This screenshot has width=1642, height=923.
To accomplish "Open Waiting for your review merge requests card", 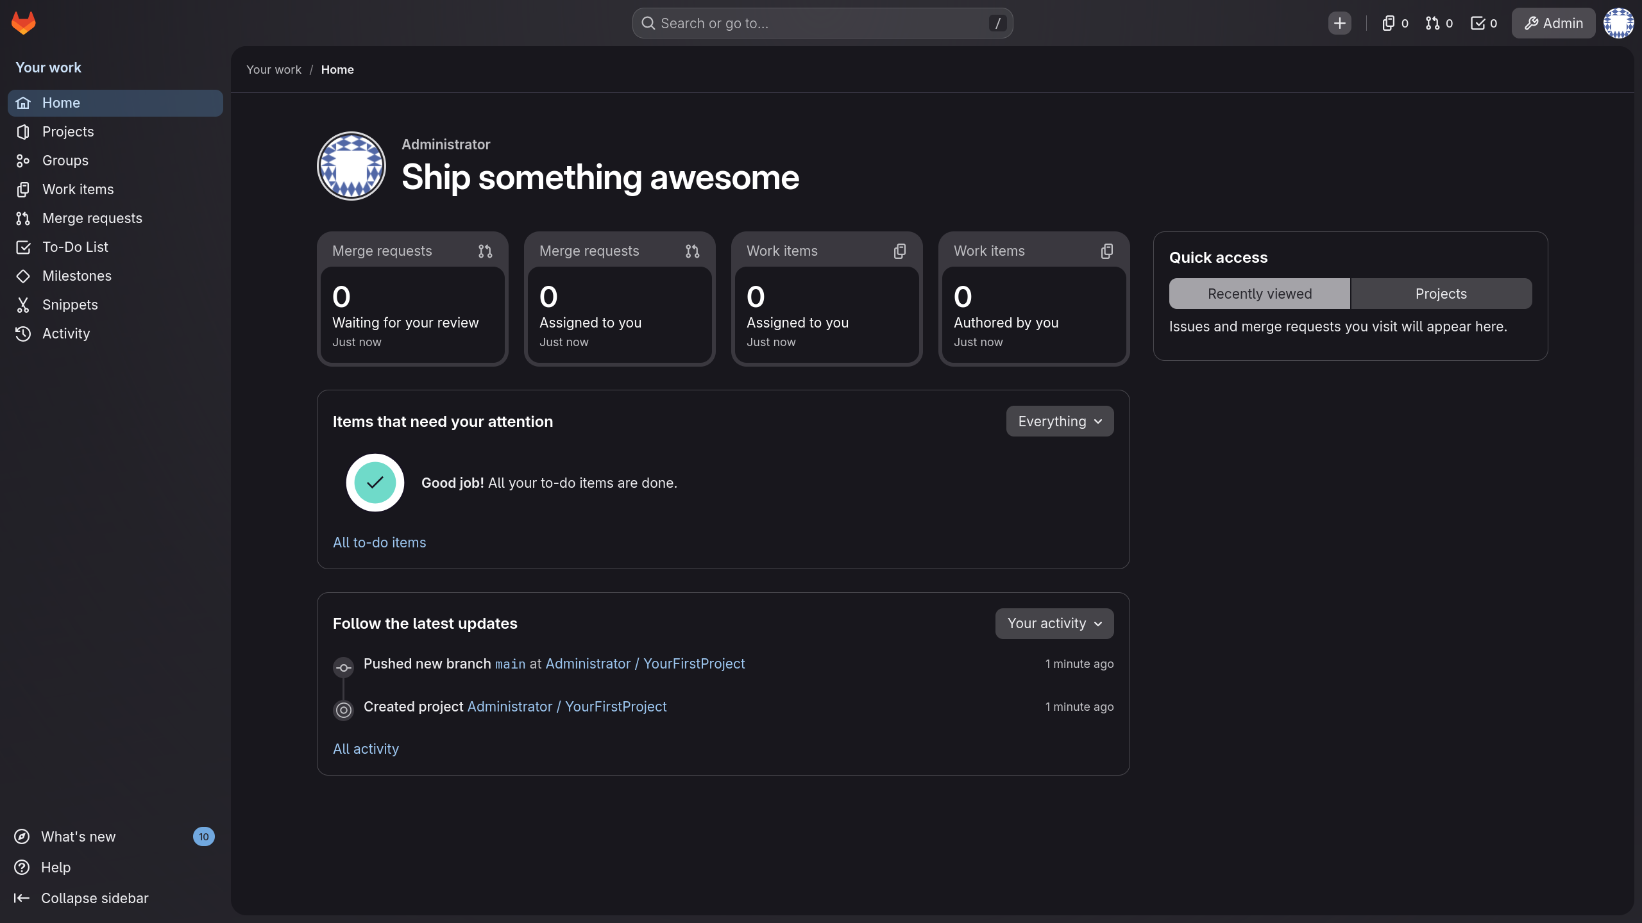I will click(x=412, y=299).
